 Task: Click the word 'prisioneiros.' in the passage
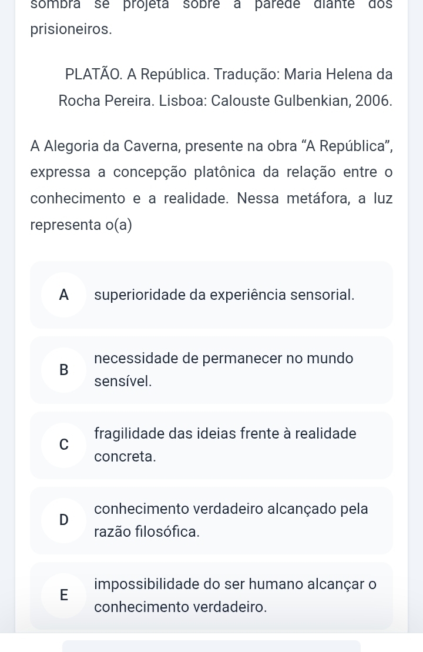point(71,30)
